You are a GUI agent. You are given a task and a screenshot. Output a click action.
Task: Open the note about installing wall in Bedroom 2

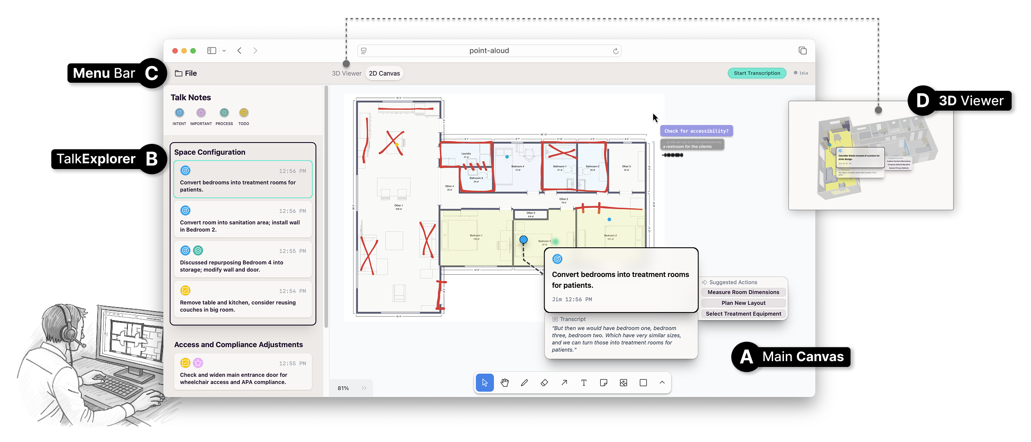coord(243,219)
